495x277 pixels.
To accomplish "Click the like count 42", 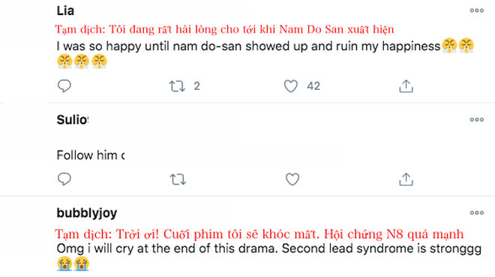I will pos(313,86).
